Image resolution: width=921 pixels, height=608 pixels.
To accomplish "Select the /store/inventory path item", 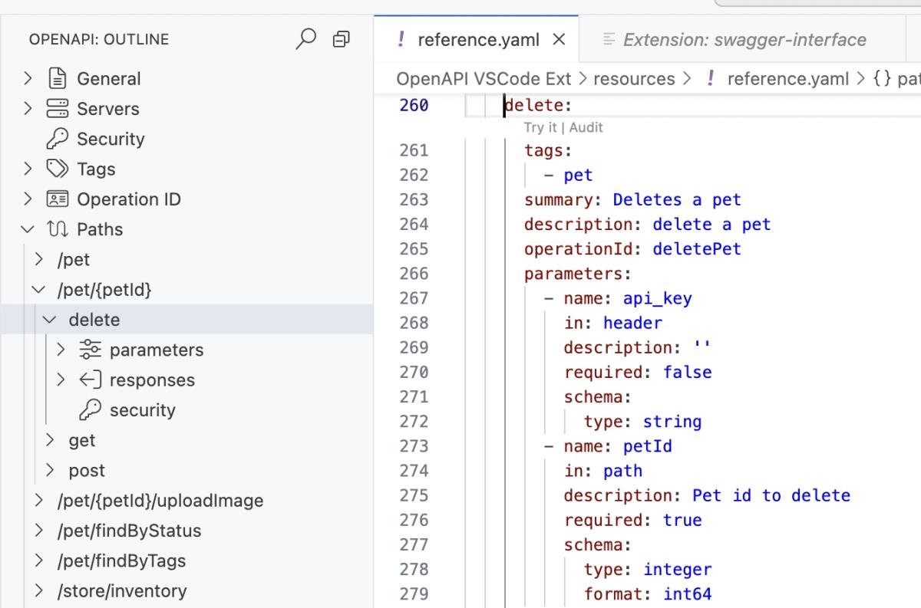I will [121, 591].
